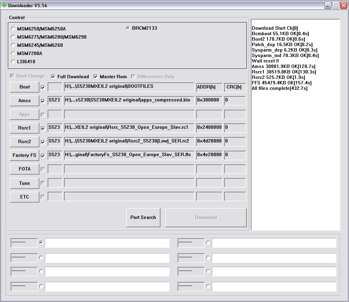
Task: Select the BRCM2133 radio button
Action: [x=128, y=28]
